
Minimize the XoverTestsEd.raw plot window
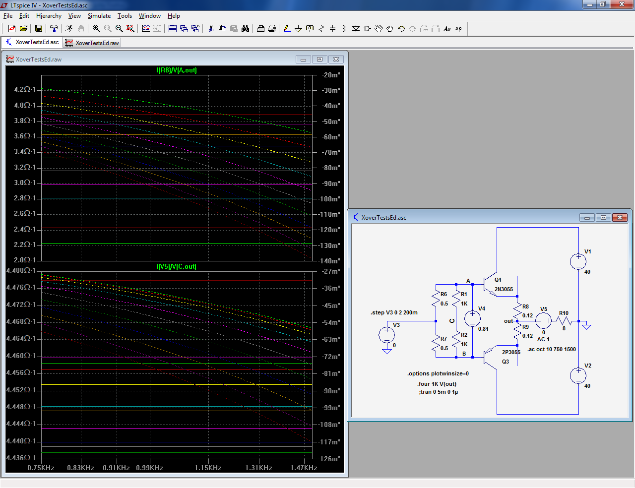(x=303, y=59)
